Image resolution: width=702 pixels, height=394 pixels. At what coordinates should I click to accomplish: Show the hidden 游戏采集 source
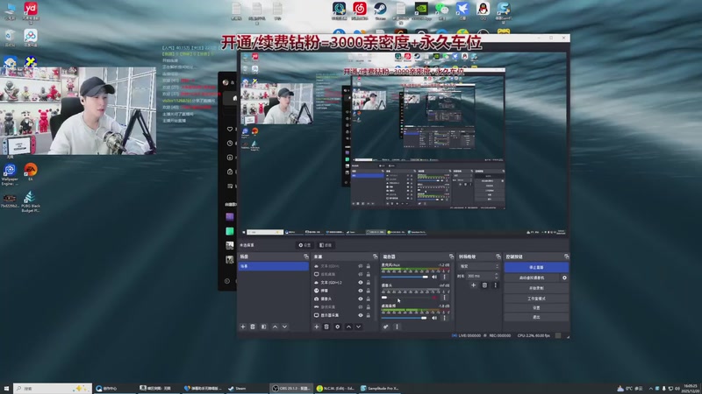click(361, 307)
